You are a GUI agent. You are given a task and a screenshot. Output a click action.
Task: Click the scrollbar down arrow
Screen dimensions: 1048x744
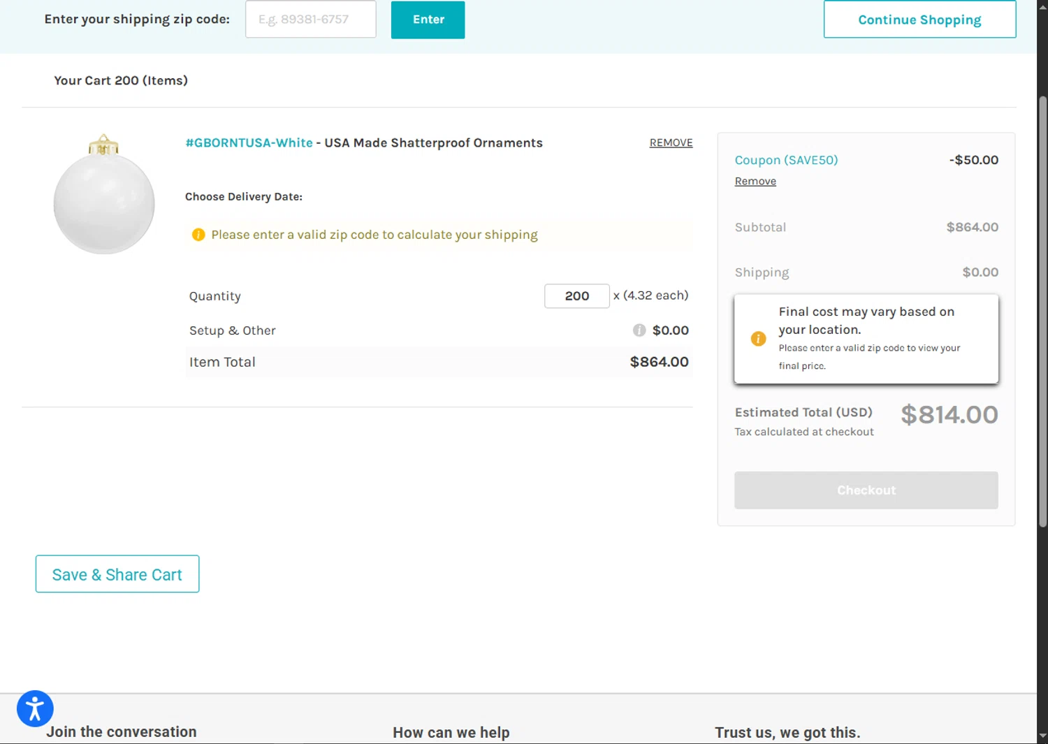[1042, 736]
